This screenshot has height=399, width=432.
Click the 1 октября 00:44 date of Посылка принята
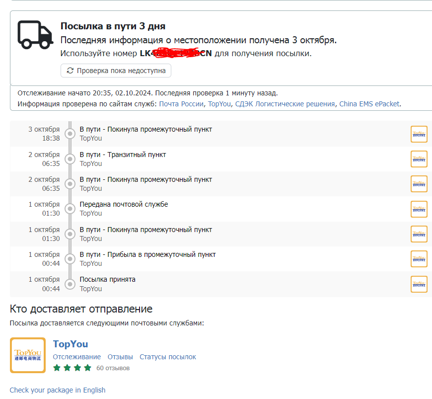click(44, 284)
